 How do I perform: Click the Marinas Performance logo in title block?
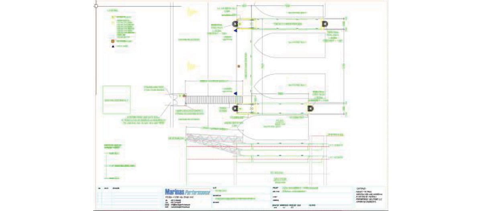coord(187,191)
